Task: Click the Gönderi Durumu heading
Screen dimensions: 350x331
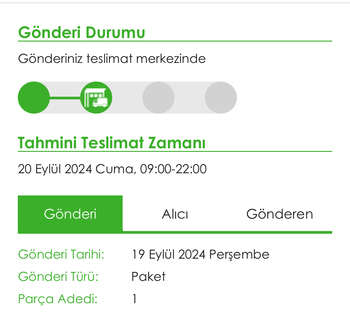Action: 82,33
